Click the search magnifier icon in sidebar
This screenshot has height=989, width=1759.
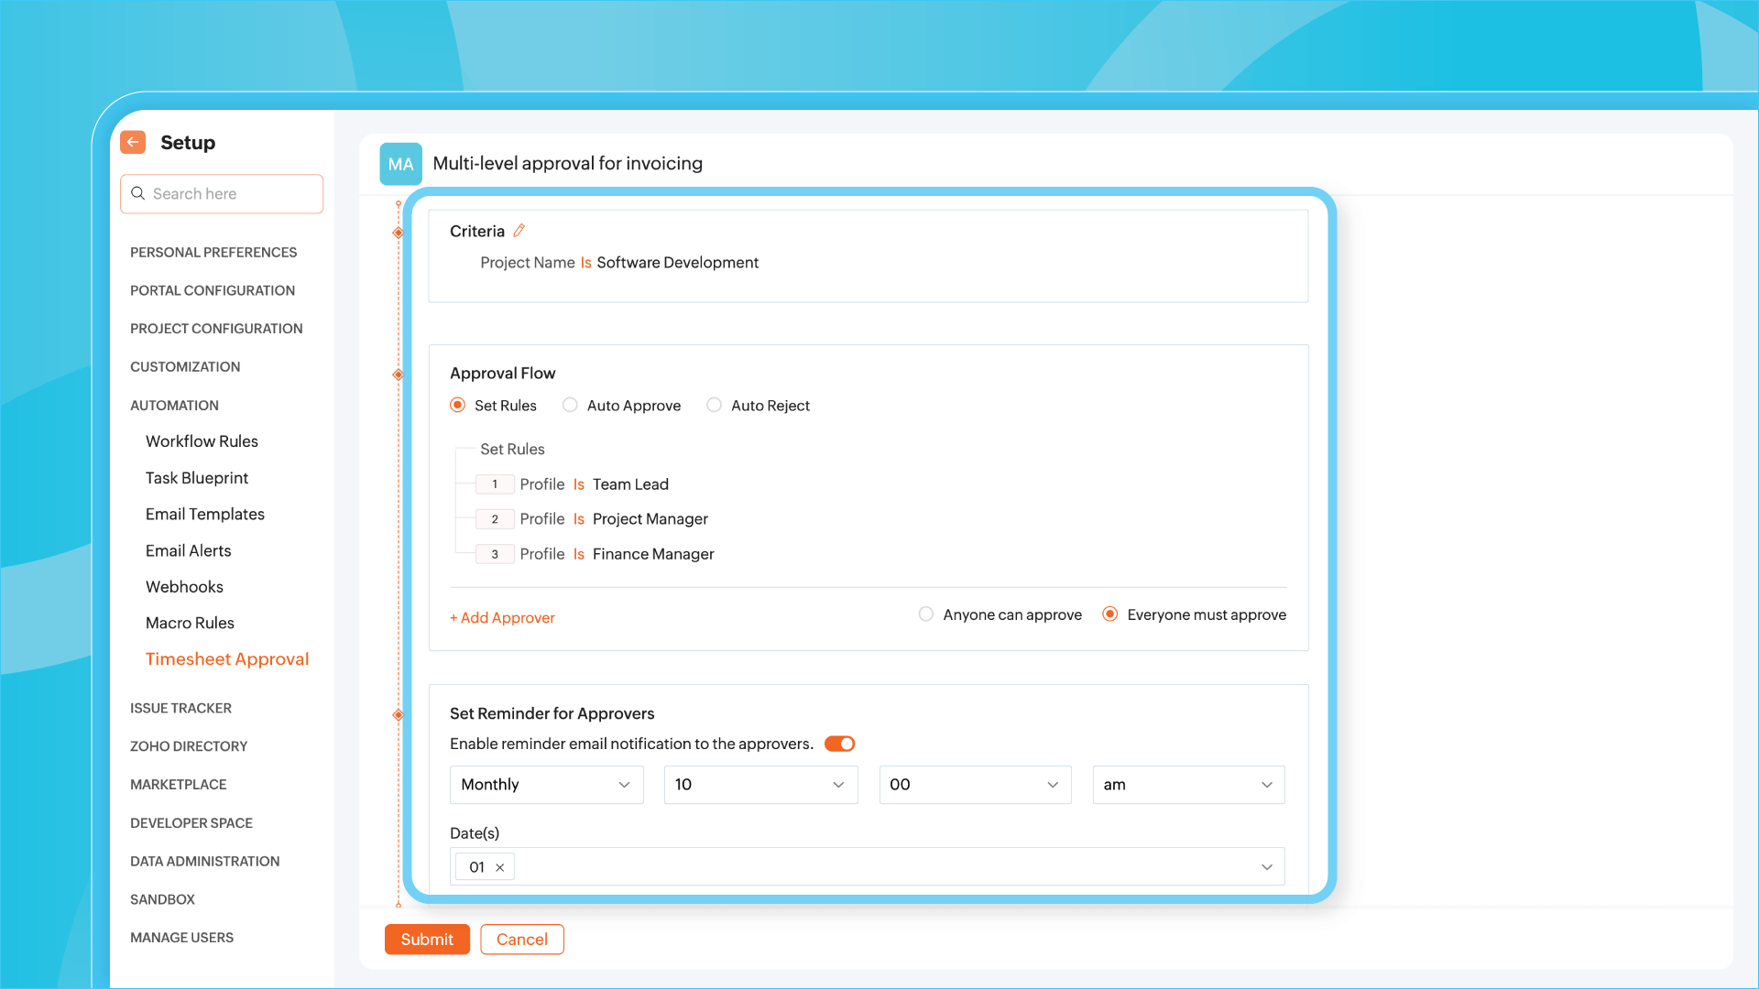(x=138, y=193)
